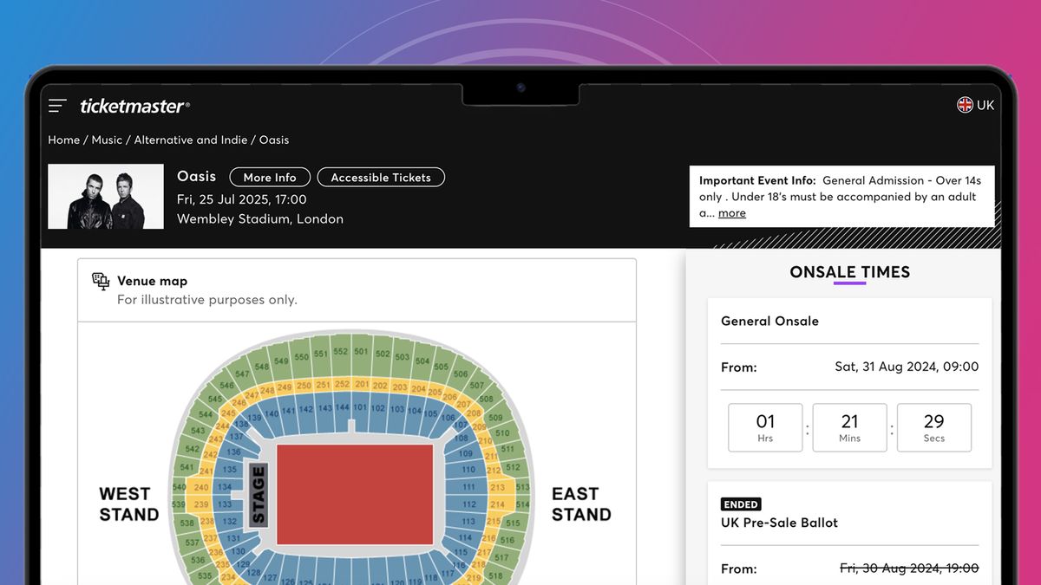Open the hamburger navigation menu
Screen dimensions: 1041x585
56,104
